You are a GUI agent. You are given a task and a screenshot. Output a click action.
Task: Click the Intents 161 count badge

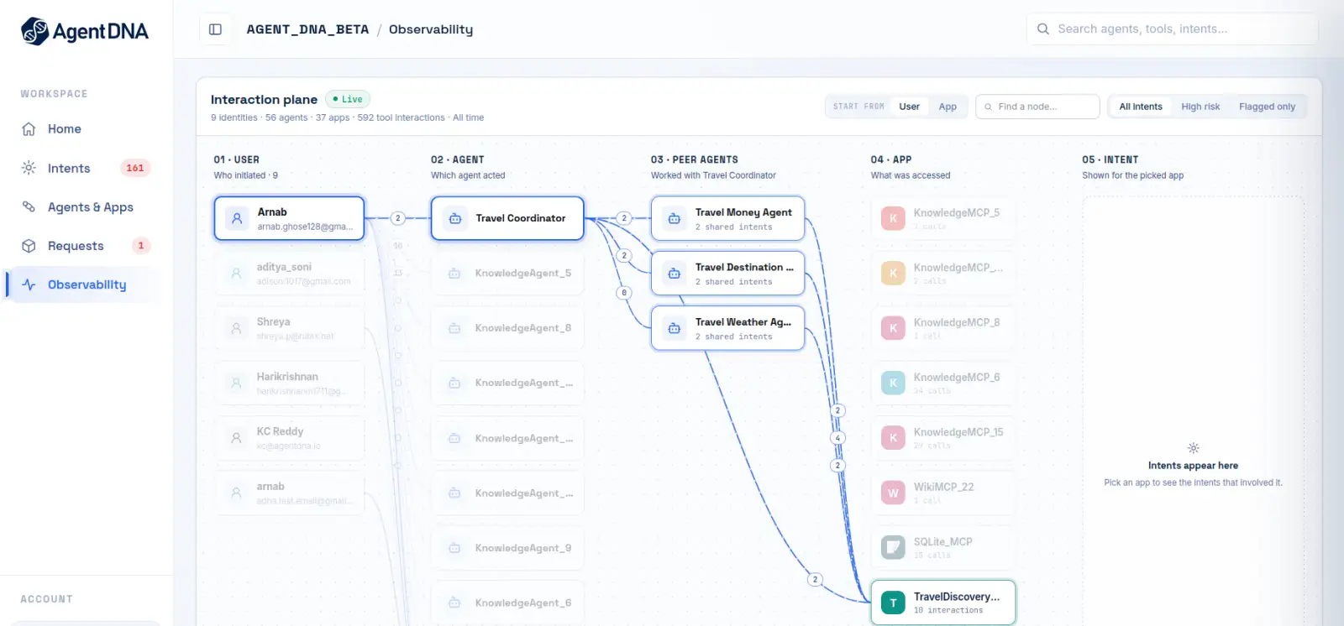click(x=135, y=168)
